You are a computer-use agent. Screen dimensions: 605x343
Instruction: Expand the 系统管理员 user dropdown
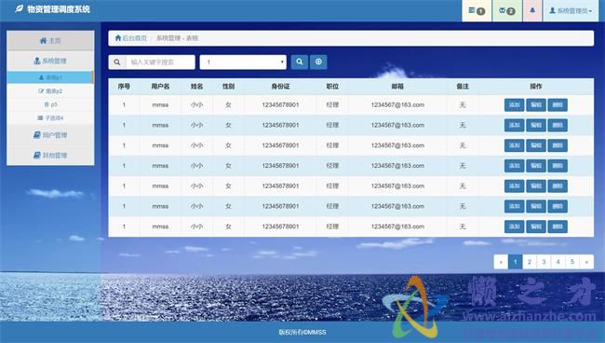click(x=571, y=11)
